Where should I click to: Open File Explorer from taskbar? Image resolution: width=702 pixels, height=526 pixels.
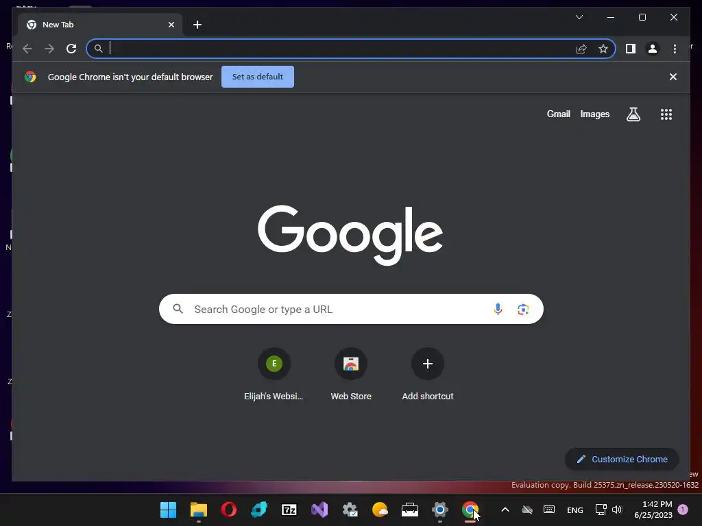click(x=199, y=510)
